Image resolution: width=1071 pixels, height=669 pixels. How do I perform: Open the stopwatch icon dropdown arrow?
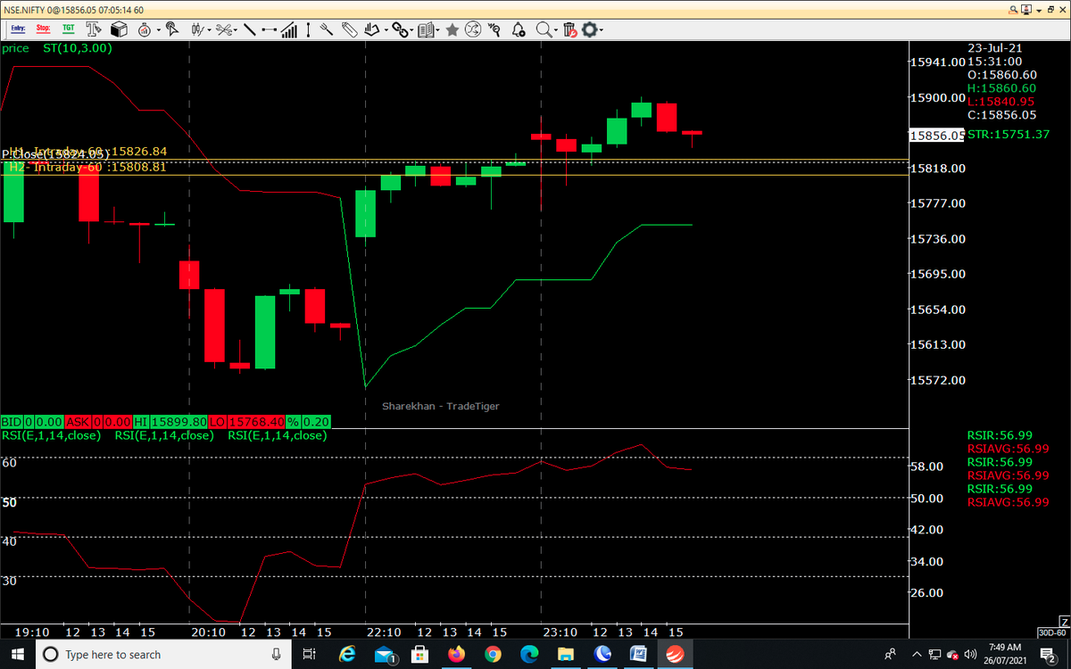[158, 29]
